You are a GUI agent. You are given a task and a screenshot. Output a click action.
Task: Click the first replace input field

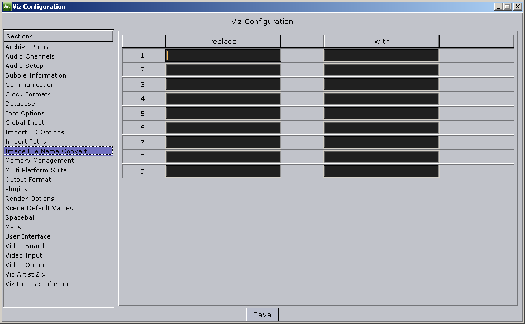pos(223,55)
